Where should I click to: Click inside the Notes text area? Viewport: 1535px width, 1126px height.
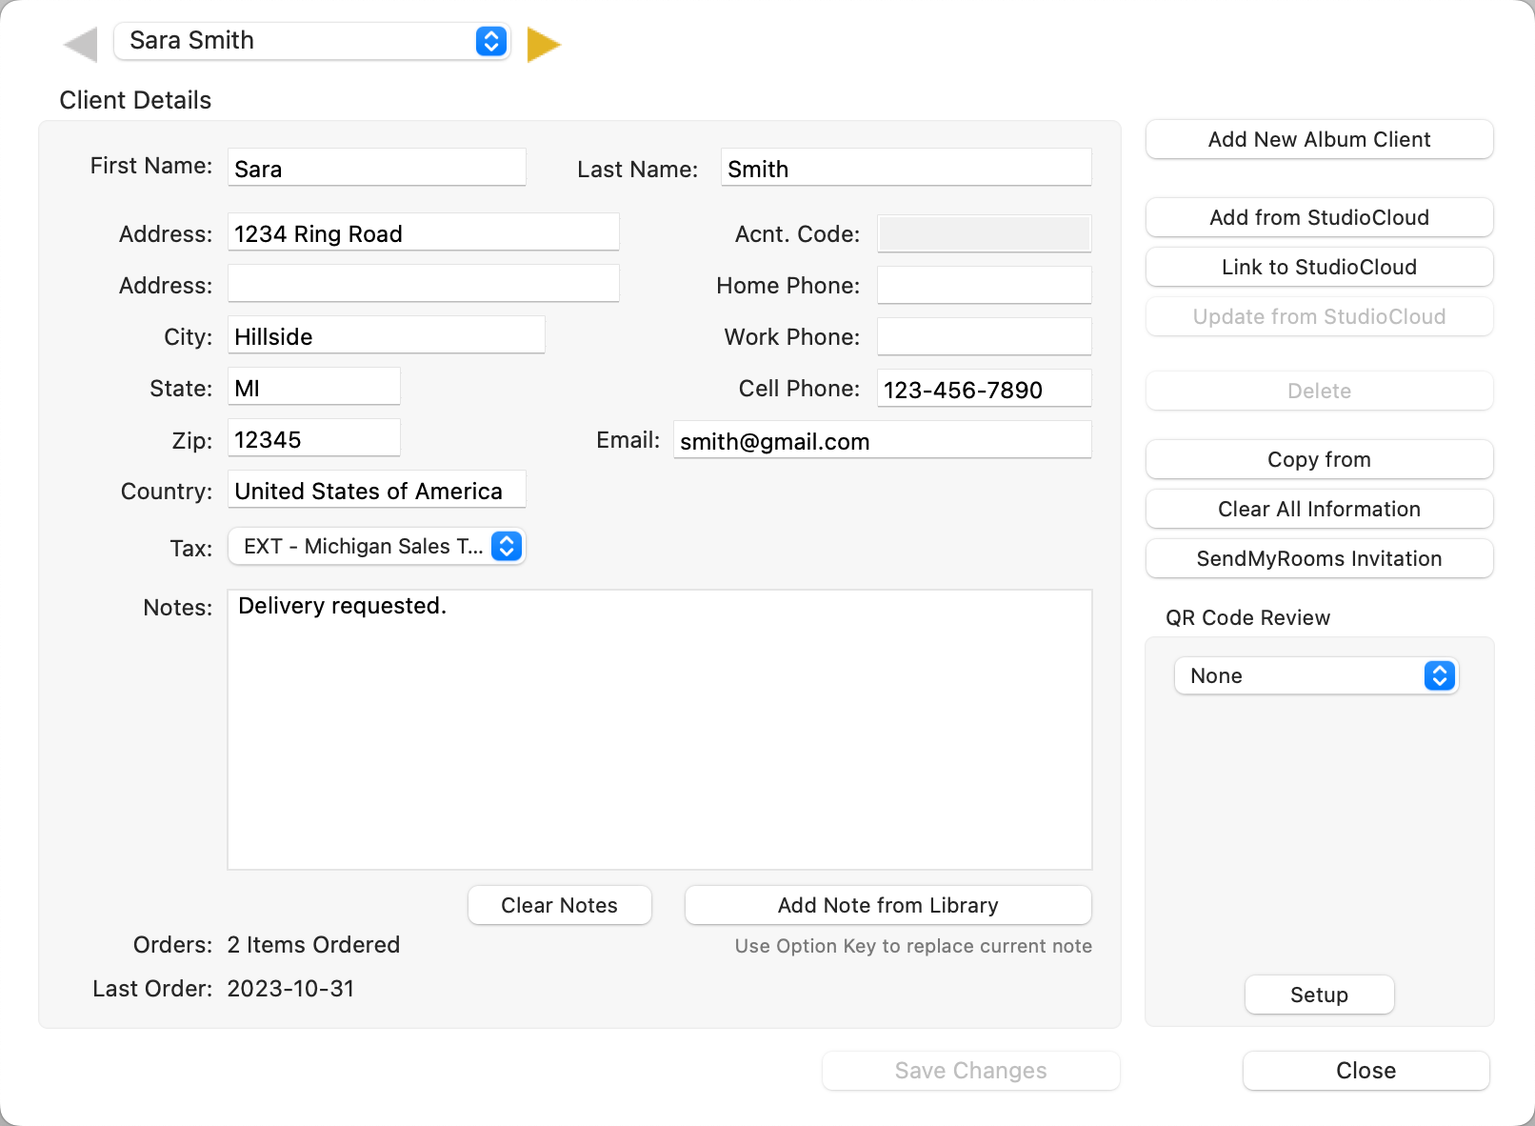659,729
